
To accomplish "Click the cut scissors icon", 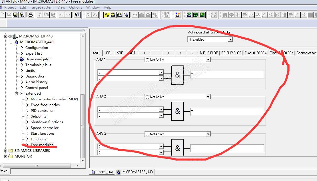I will click(40, 15).
